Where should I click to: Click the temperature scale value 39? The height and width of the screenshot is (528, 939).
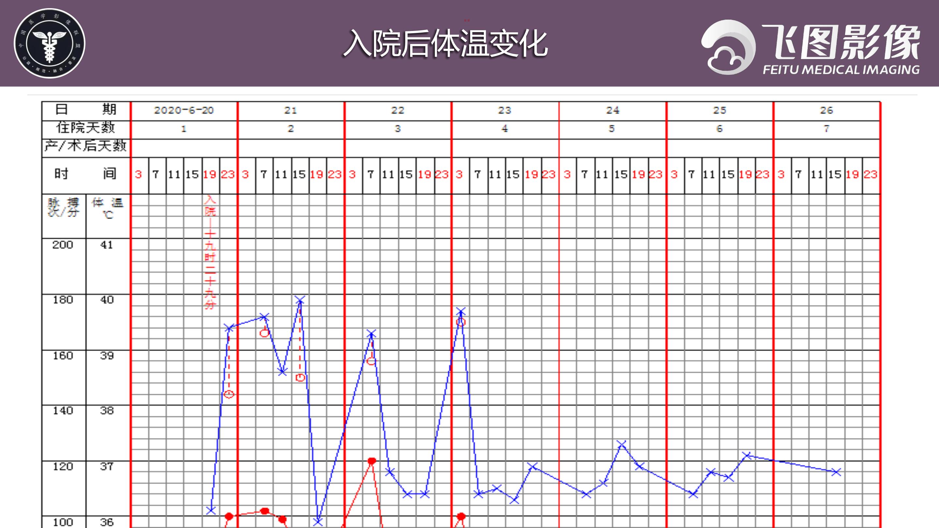point(107,356)
